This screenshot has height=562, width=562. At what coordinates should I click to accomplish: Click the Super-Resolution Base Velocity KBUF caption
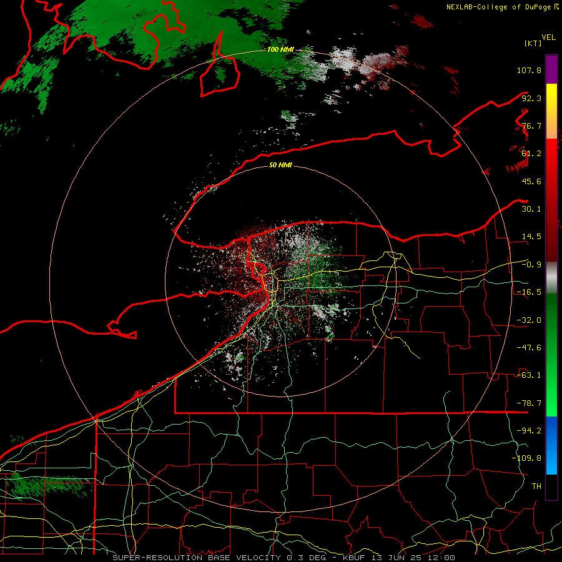click(283, 558)
